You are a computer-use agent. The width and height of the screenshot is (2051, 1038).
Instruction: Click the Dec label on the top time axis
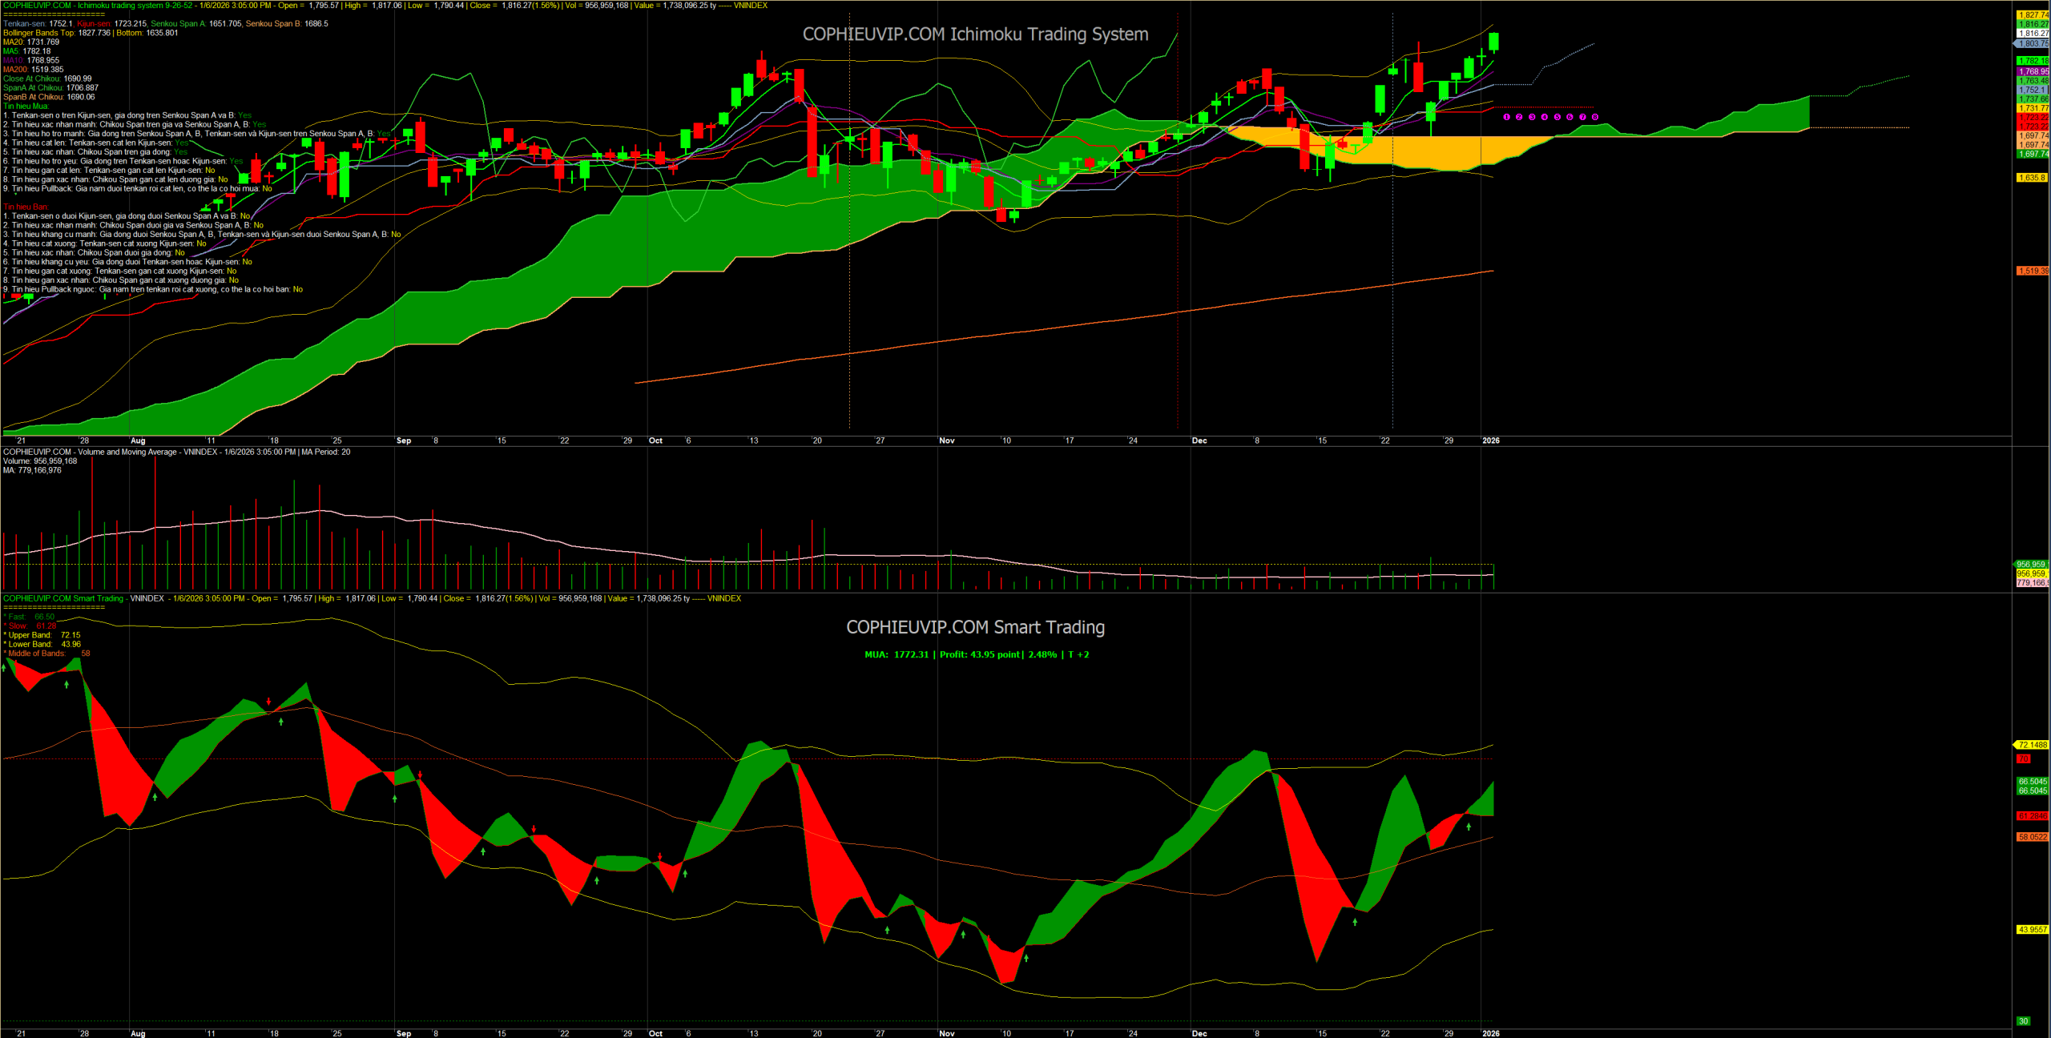[x=1199, y=441]
